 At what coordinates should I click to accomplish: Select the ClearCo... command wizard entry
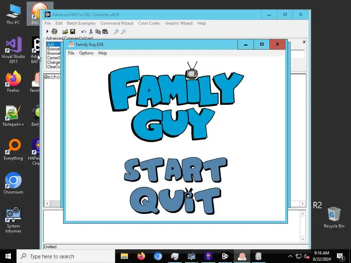[x=54, y=67]
